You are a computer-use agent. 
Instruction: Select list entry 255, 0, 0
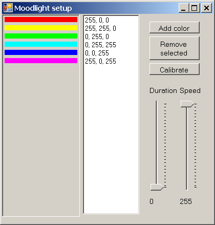click(111, 20)
